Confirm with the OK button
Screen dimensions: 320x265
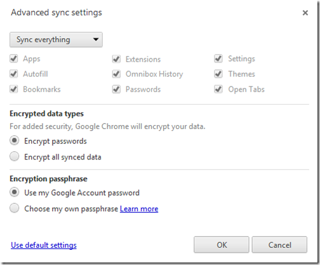point(222,245)
